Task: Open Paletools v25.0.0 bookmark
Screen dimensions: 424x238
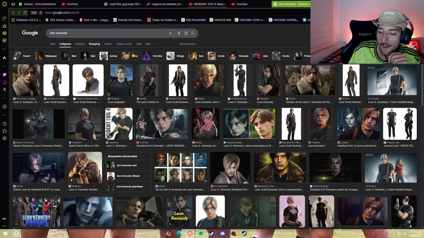Action: click(26, 20)
